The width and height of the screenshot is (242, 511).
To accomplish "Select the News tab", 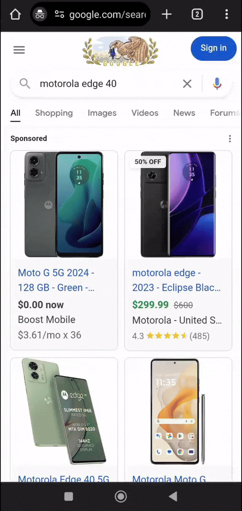I will [184, 113].
